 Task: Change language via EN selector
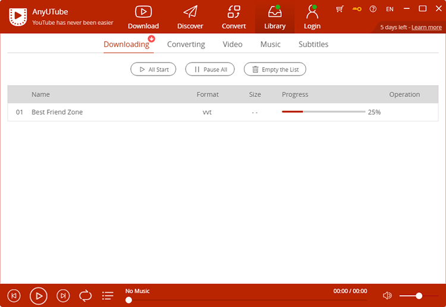pos(390,9)
